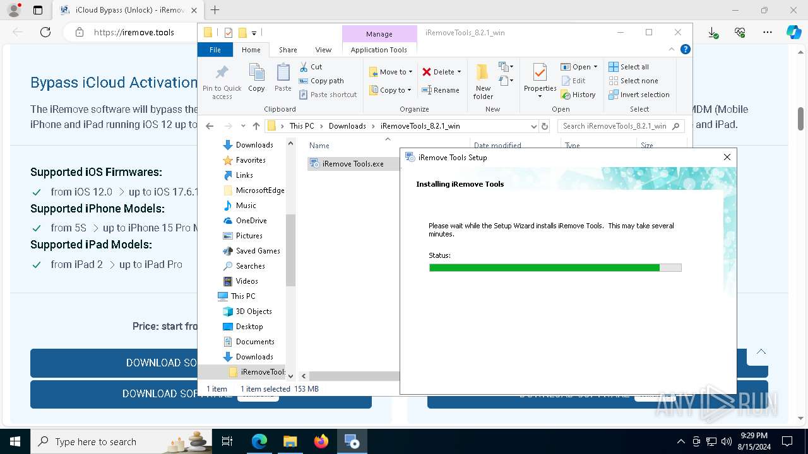Expand the Copy to dropdown
The width and height of the screenshot is (808, 454).
coord(409,90)
